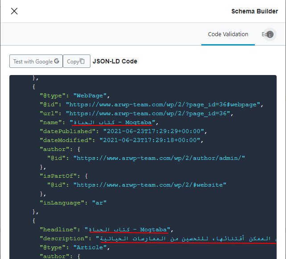Click the underlined WebPage name value

114,122
